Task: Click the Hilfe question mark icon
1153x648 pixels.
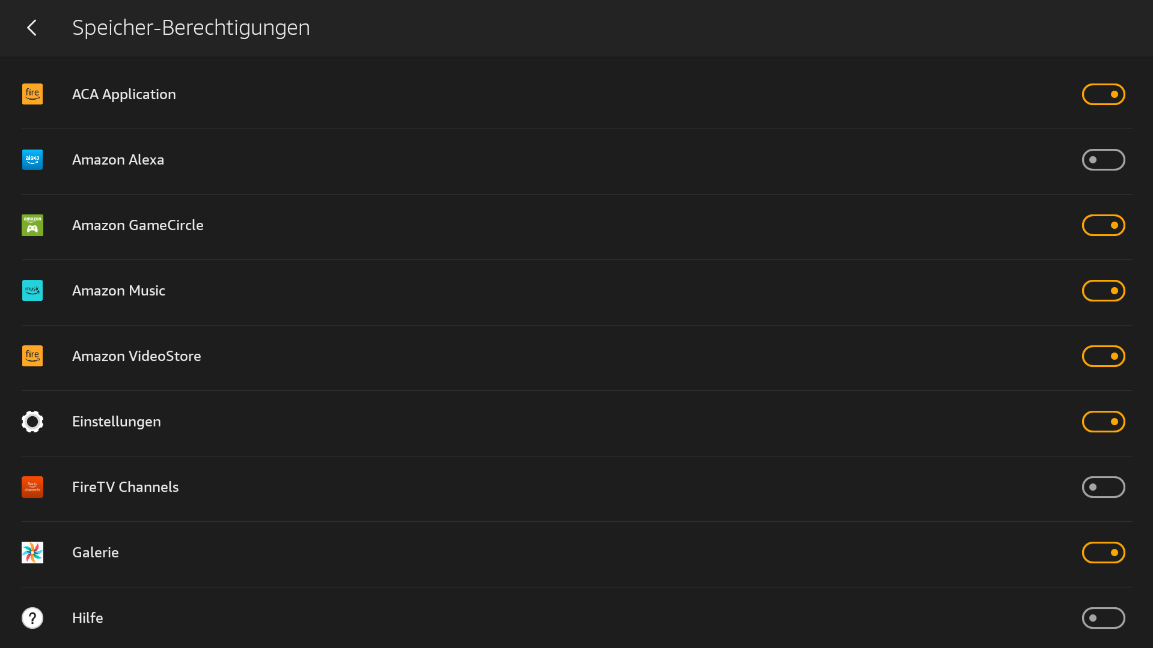Action: [32, 618]
